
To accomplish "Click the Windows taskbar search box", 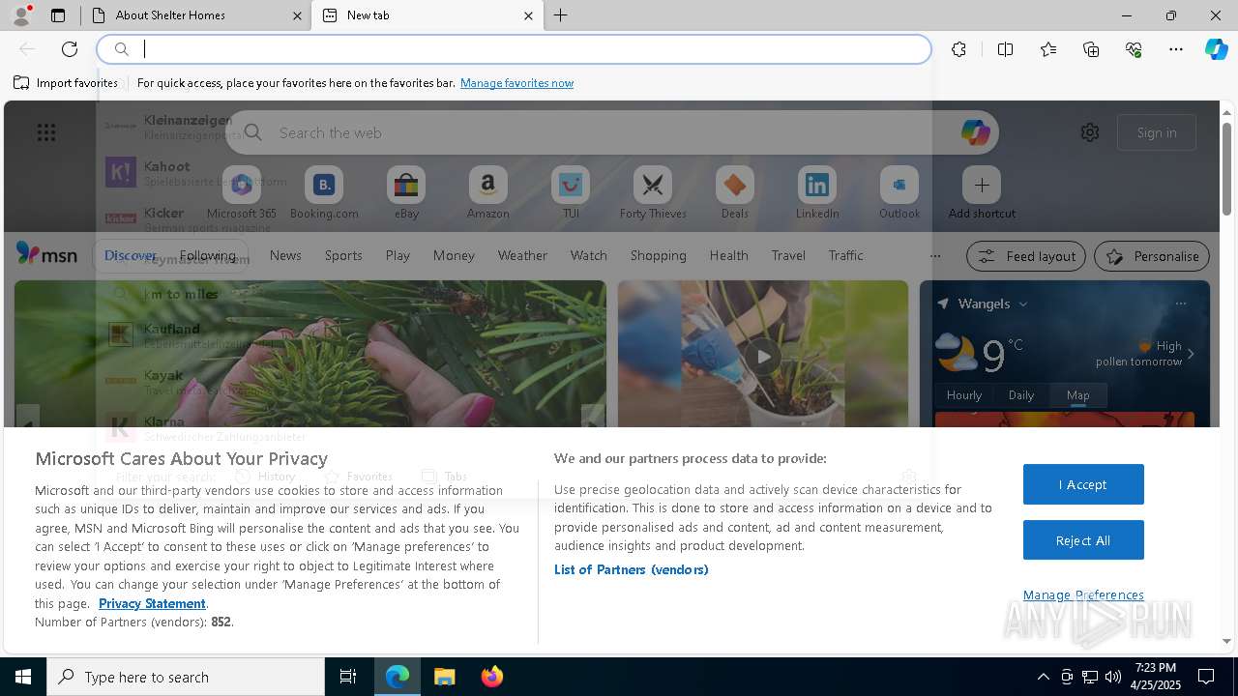I will coord(186,677).
